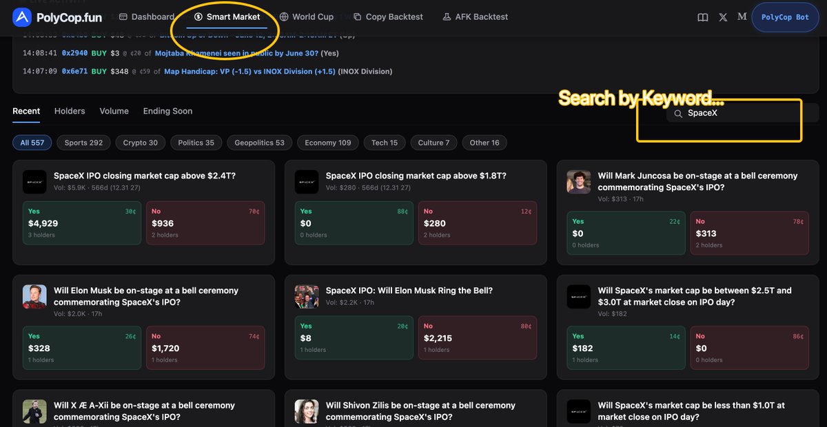The height and width of the screenshot is (427, 827).
Task: Click Shivon Zilis avatar thumbnail
Action: (307, 412)
